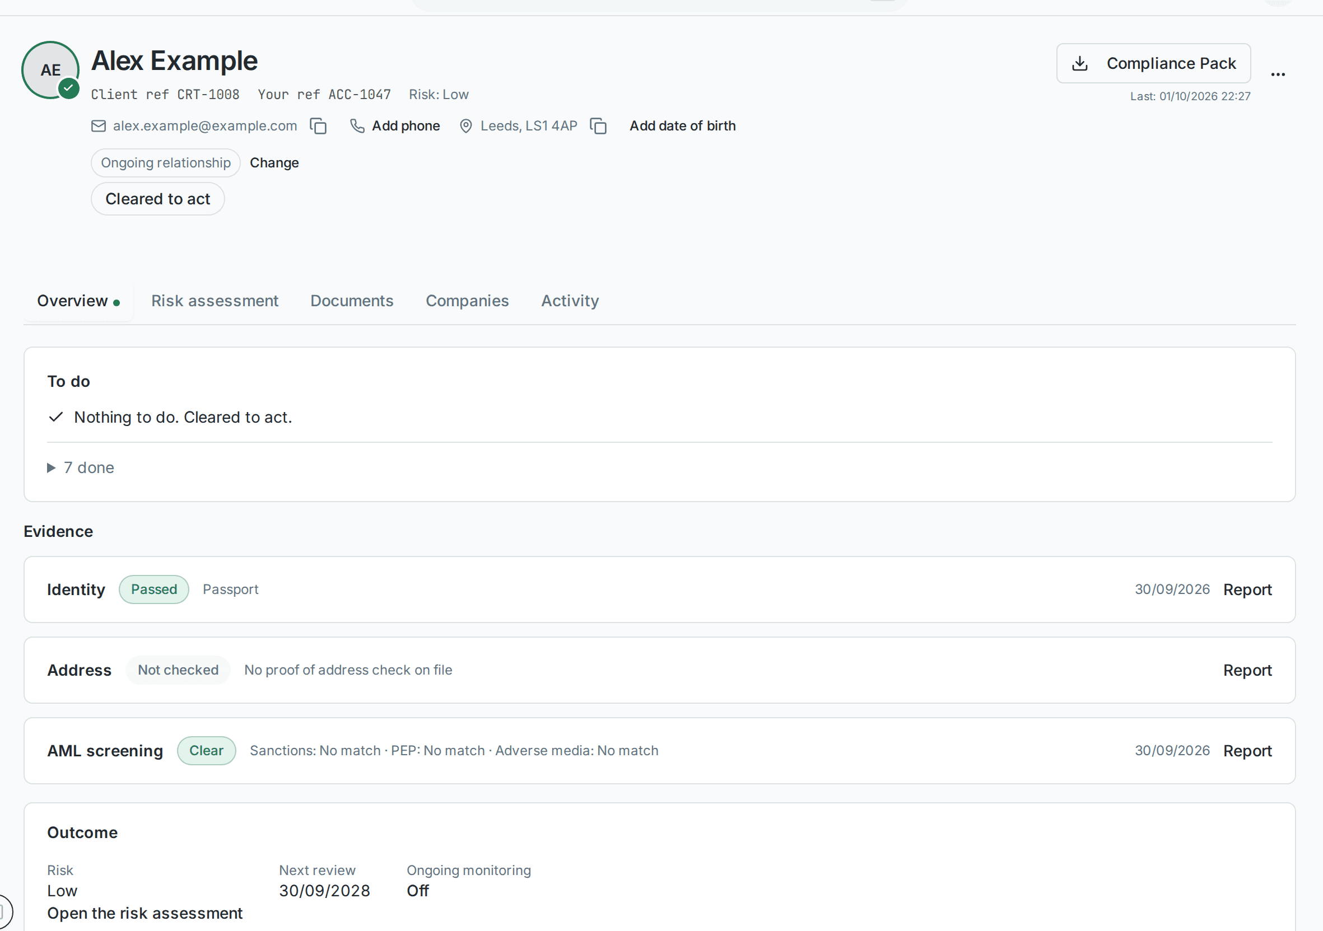This screenshot has width=1323, height=931.
Task: Click Nothing to do. Cleared to act. text
Action: click(x=183, y=417)
